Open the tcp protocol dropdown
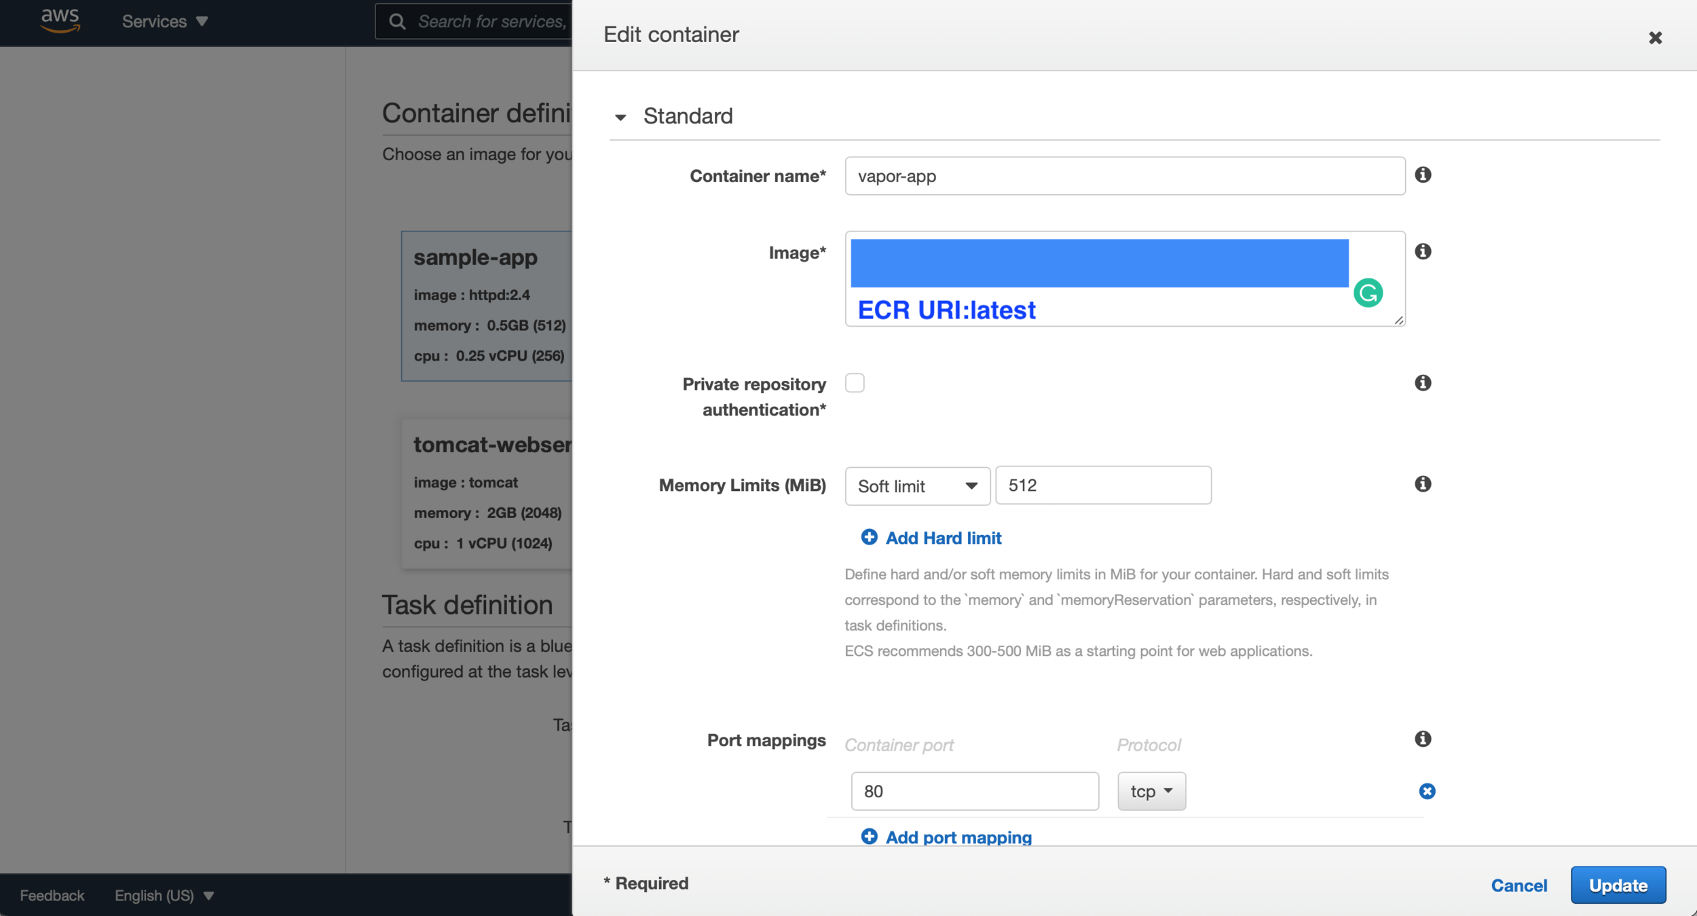 [x=1151, y=790]
